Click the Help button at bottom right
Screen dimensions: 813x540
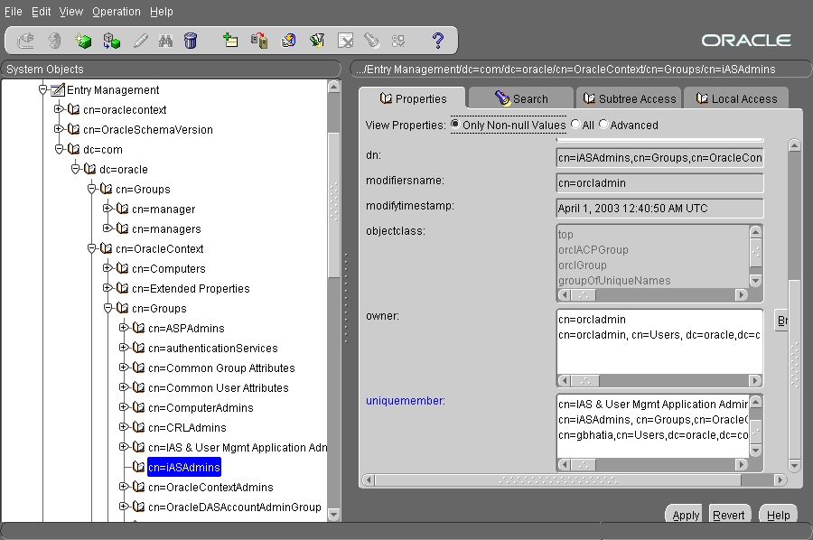[777, 514]
